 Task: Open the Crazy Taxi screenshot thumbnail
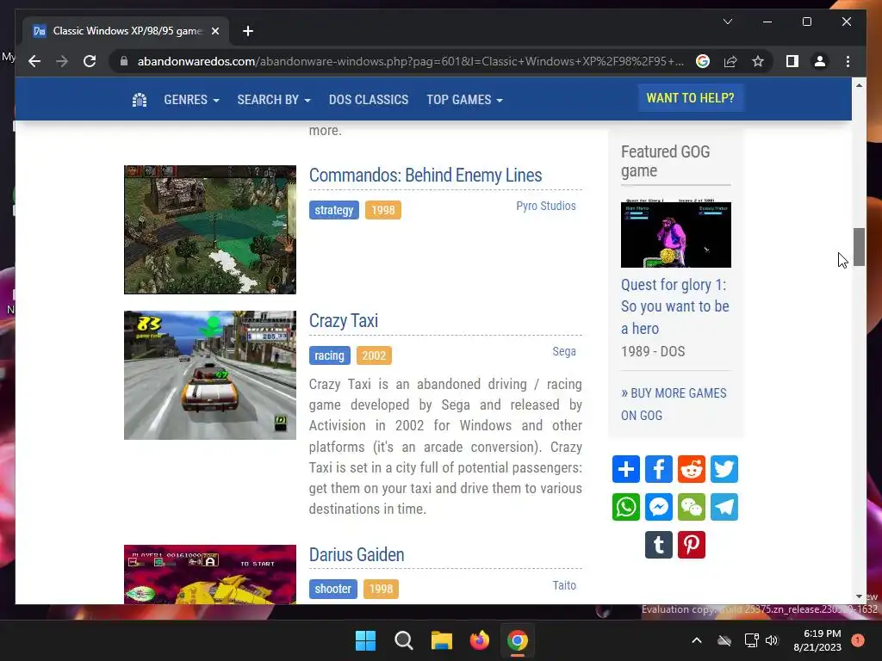tap(210, 375)
